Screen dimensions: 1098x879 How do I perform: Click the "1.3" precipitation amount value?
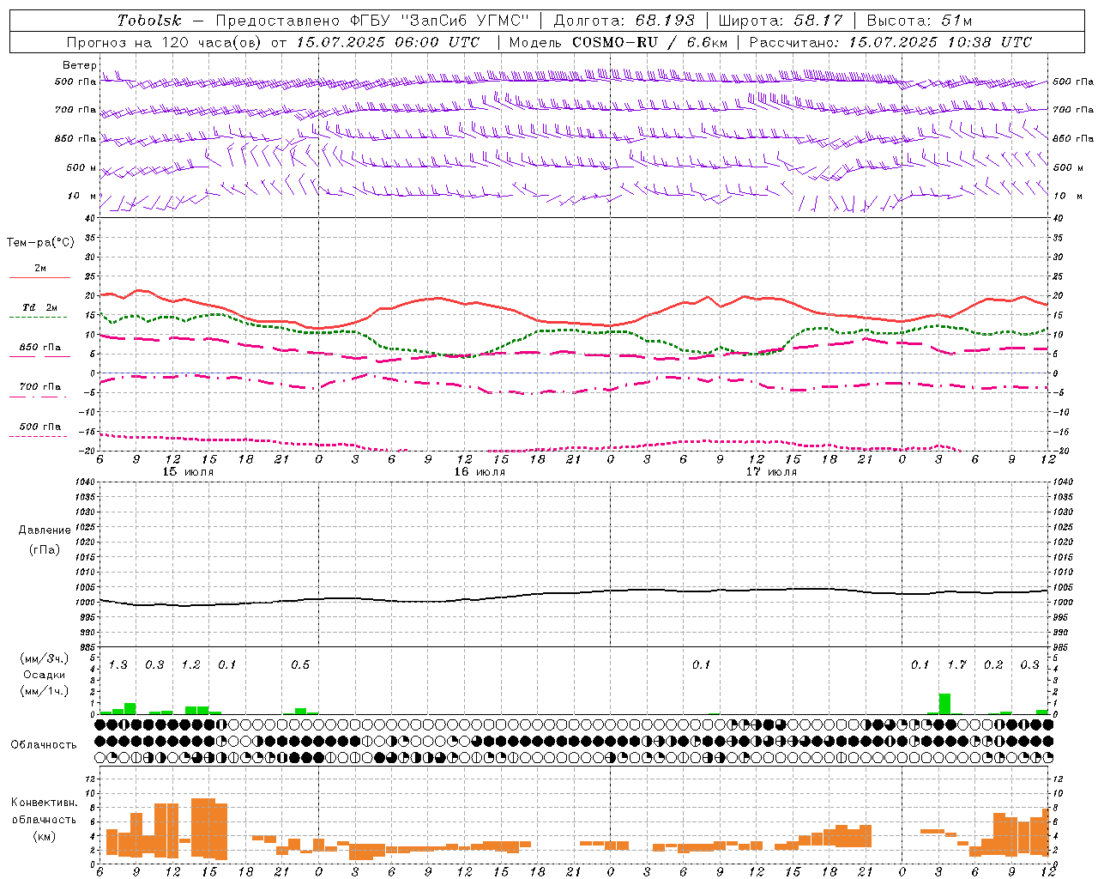[x=118, y=665]
